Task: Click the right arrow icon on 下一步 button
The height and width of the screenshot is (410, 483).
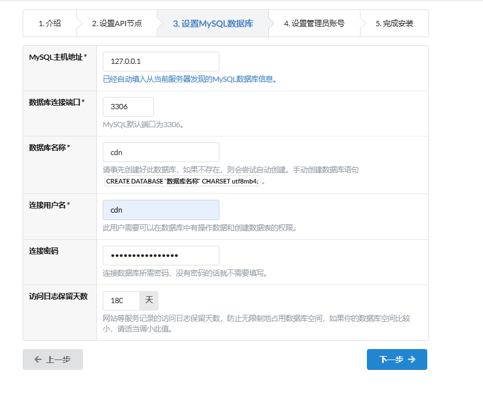Action: [413, 359]
